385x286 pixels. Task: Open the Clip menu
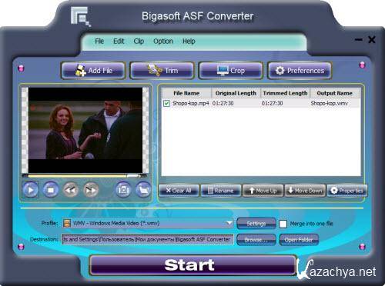tap(139, 42)
